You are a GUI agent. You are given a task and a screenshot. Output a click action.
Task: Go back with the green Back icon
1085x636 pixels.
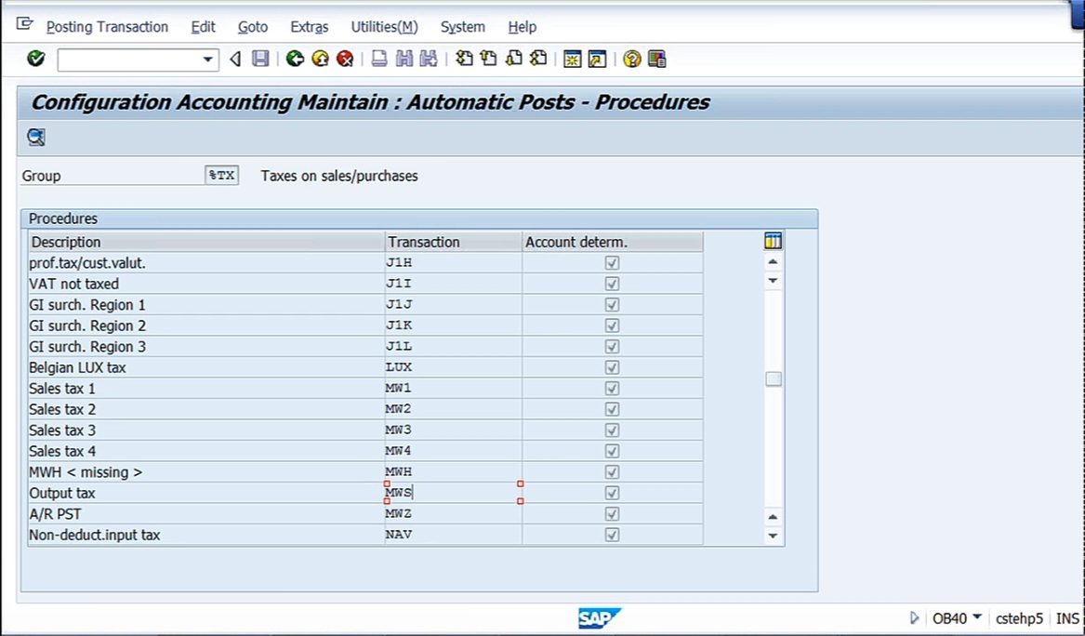[296, 59]
